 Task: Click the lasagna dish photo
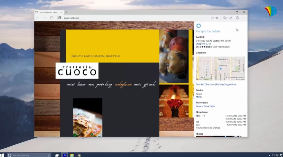coord(88,117)
